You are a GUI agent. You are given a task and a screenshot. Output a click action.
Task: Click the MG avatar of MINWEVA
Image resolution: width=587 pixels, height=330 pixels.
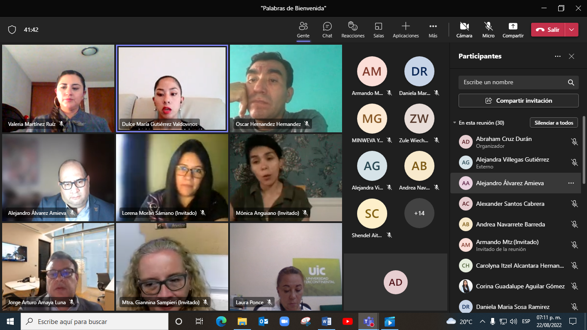click(372, 119)
